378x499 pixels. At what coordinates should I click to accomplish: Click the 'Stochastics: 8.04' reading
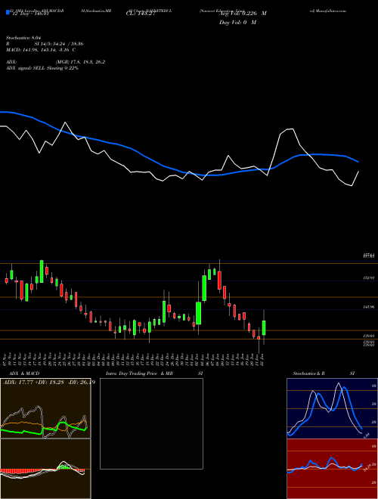pos(24,38)
